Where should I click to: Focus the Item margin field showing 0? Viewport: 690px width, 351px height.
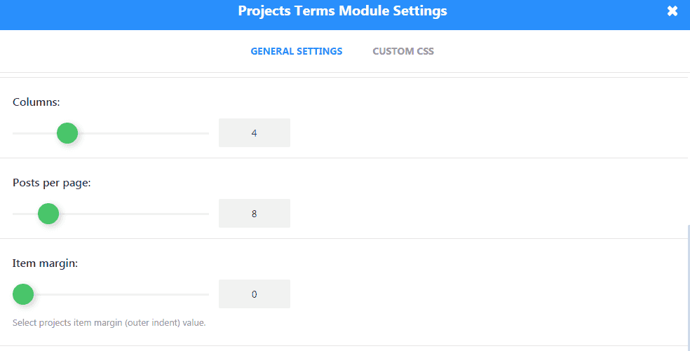254,294
